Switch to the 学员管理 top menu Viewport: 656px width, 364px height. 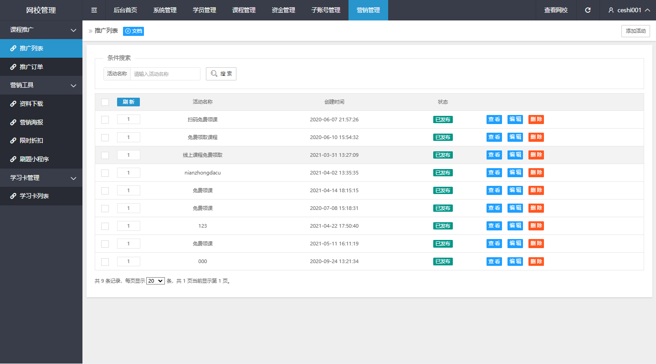[204, 10]
